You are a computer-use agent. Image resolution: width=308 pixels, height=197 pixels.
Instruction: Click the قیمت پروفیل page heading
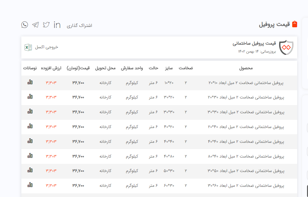point(274,25)
